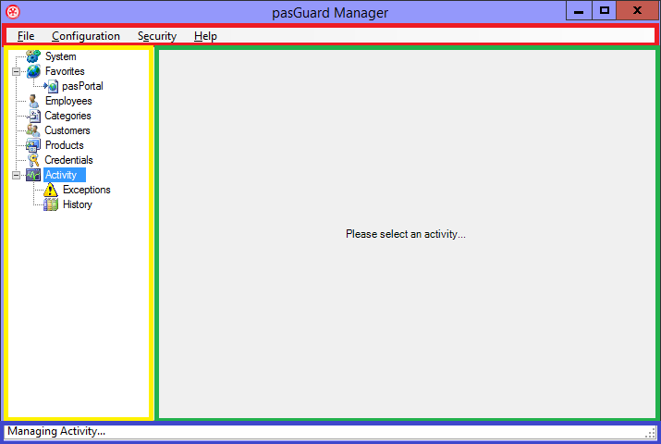Open the Security menu
This screenshot has width=661, height=444.
click(157, 36)
